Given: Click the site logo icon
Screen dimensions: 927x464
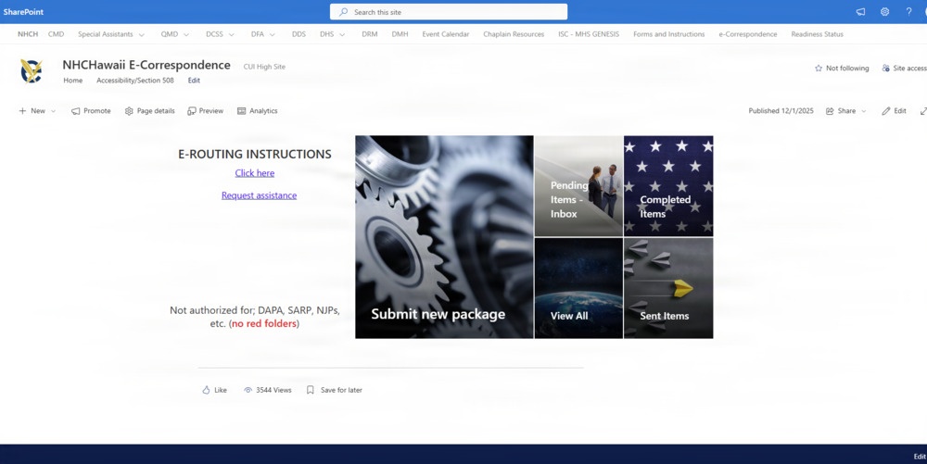Looking at the screenshot, I should tap(32, 70).
